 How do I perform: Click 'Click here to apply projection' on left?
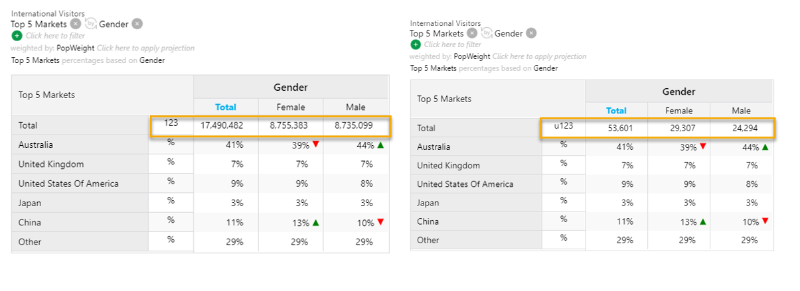pos(146,48)
